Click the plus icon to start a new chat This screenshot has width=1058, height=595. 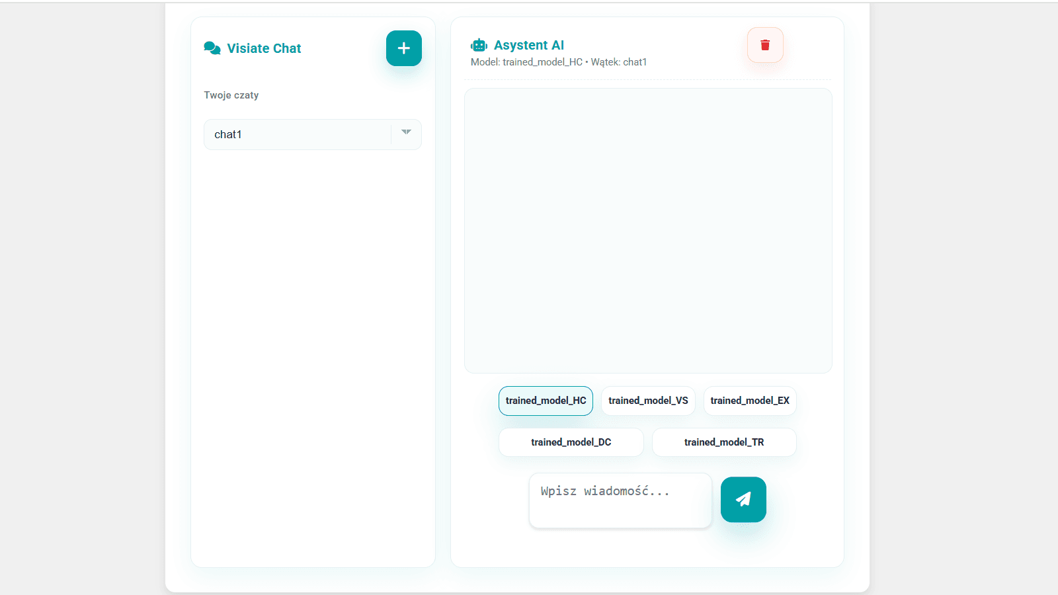tap(404, 48)
